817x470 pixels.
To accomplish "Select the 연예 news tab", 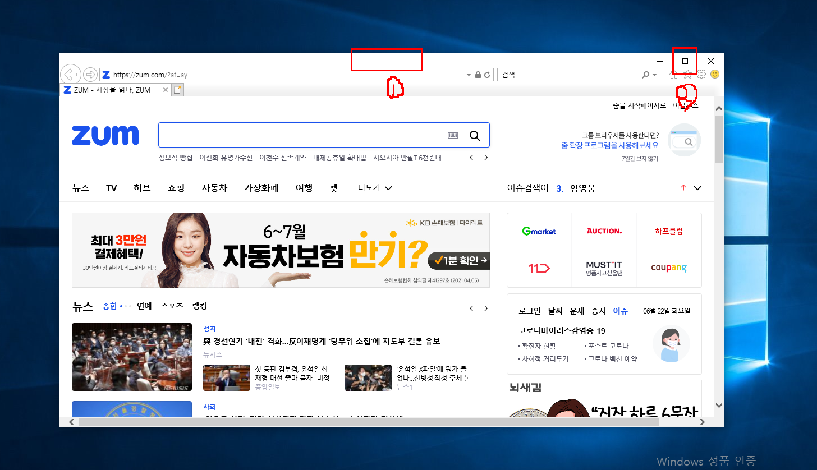I will coord(144,306).
